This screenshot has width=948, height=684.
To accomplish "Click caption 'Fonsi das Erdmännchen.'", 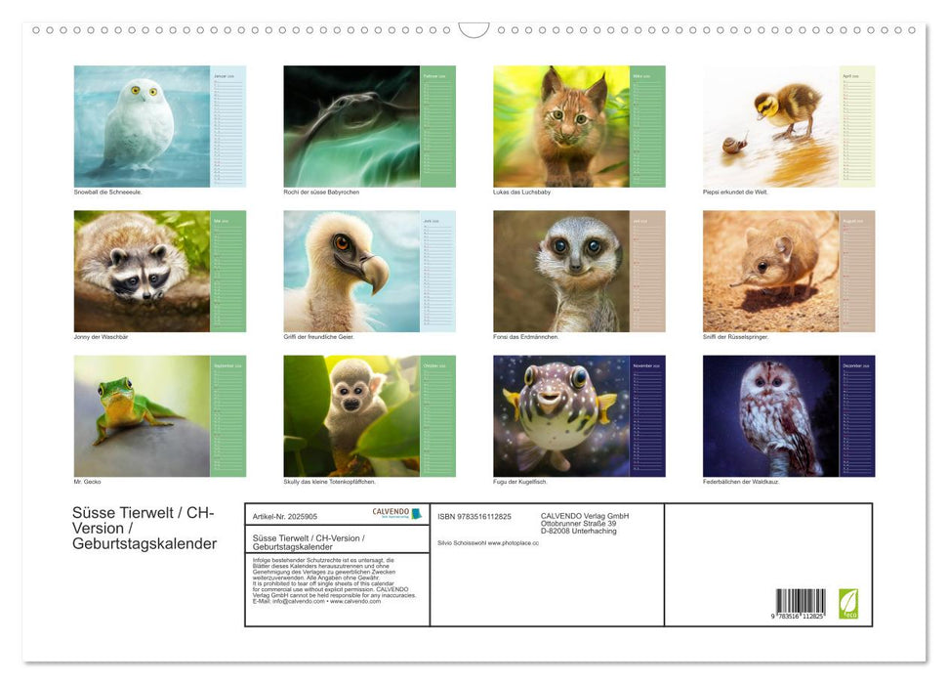I will pyautogui.click(x=526, y=336).
